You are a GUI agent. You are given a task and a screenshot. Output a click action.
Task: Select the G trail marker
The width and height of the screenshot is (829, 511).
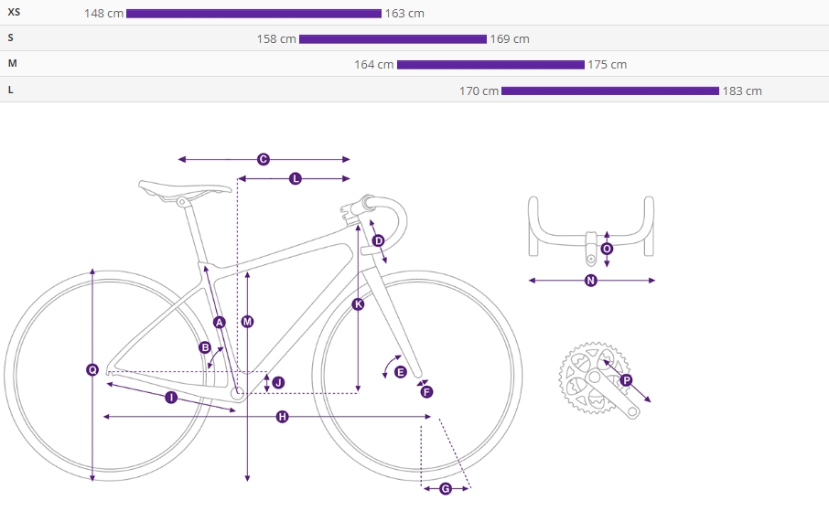(x=446, y=489)
